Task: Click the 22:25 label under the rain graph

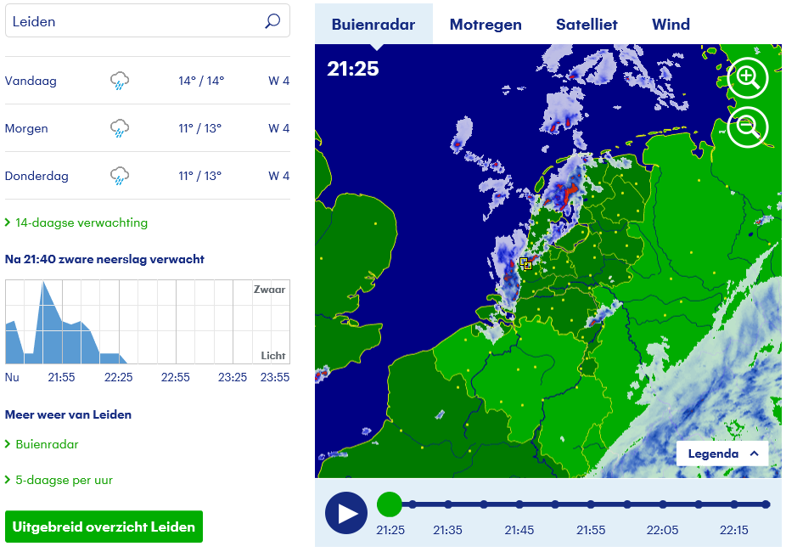Action: 118,377
